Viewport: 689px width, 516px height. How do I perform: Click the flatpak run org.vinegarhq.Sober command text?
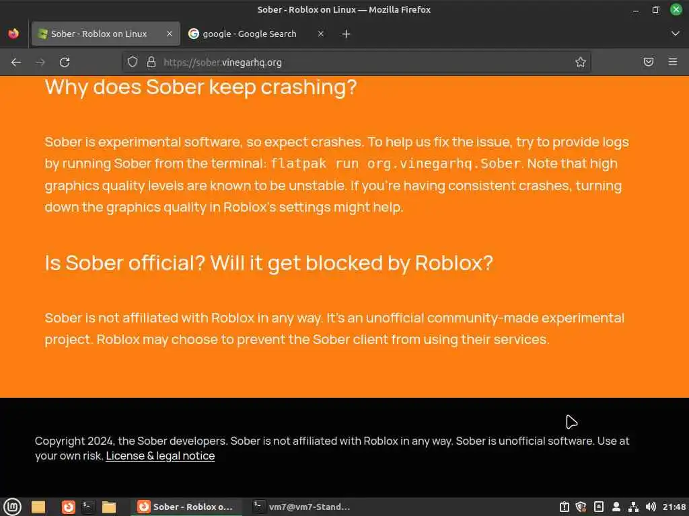pos(396,164)
